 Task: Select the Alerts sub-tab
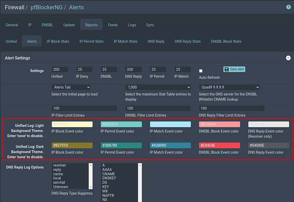[32, 41]
